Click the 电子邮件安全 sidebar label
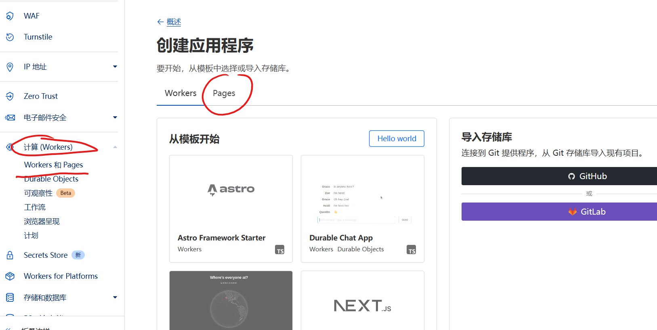 pos(45,118)
